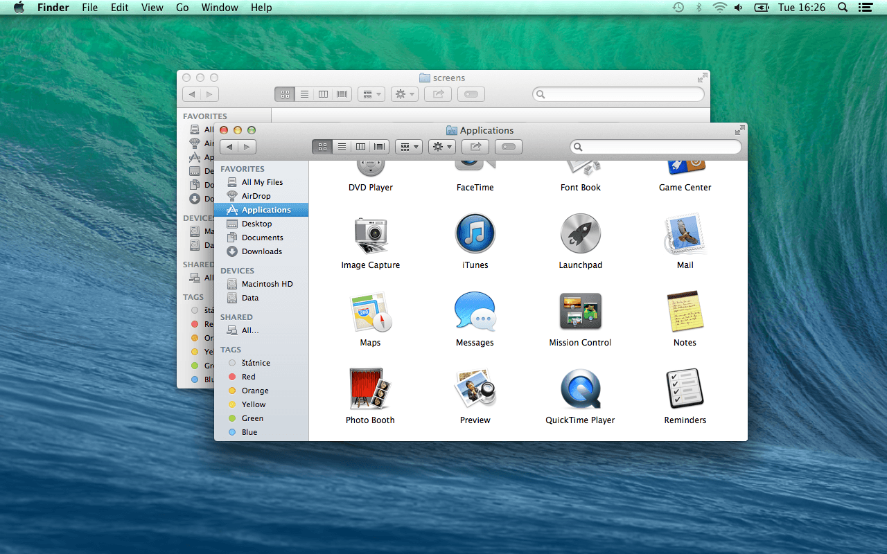Open the Action gear menu in Applications window
This screenshot has height=554, width=887.
tap(442, 147)
